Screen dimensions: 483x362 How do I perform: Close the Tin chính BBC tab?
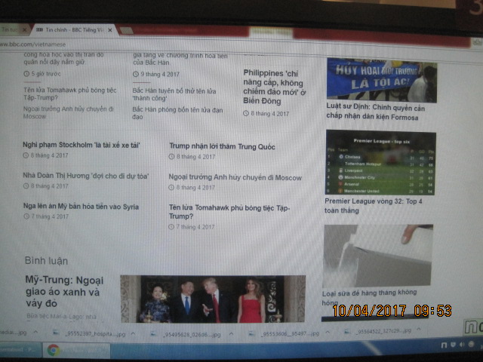tap(110, 30)
